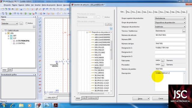Select SIE.3NA3 801 article in tree
This screenshot has height=108, width=192.
99,75
